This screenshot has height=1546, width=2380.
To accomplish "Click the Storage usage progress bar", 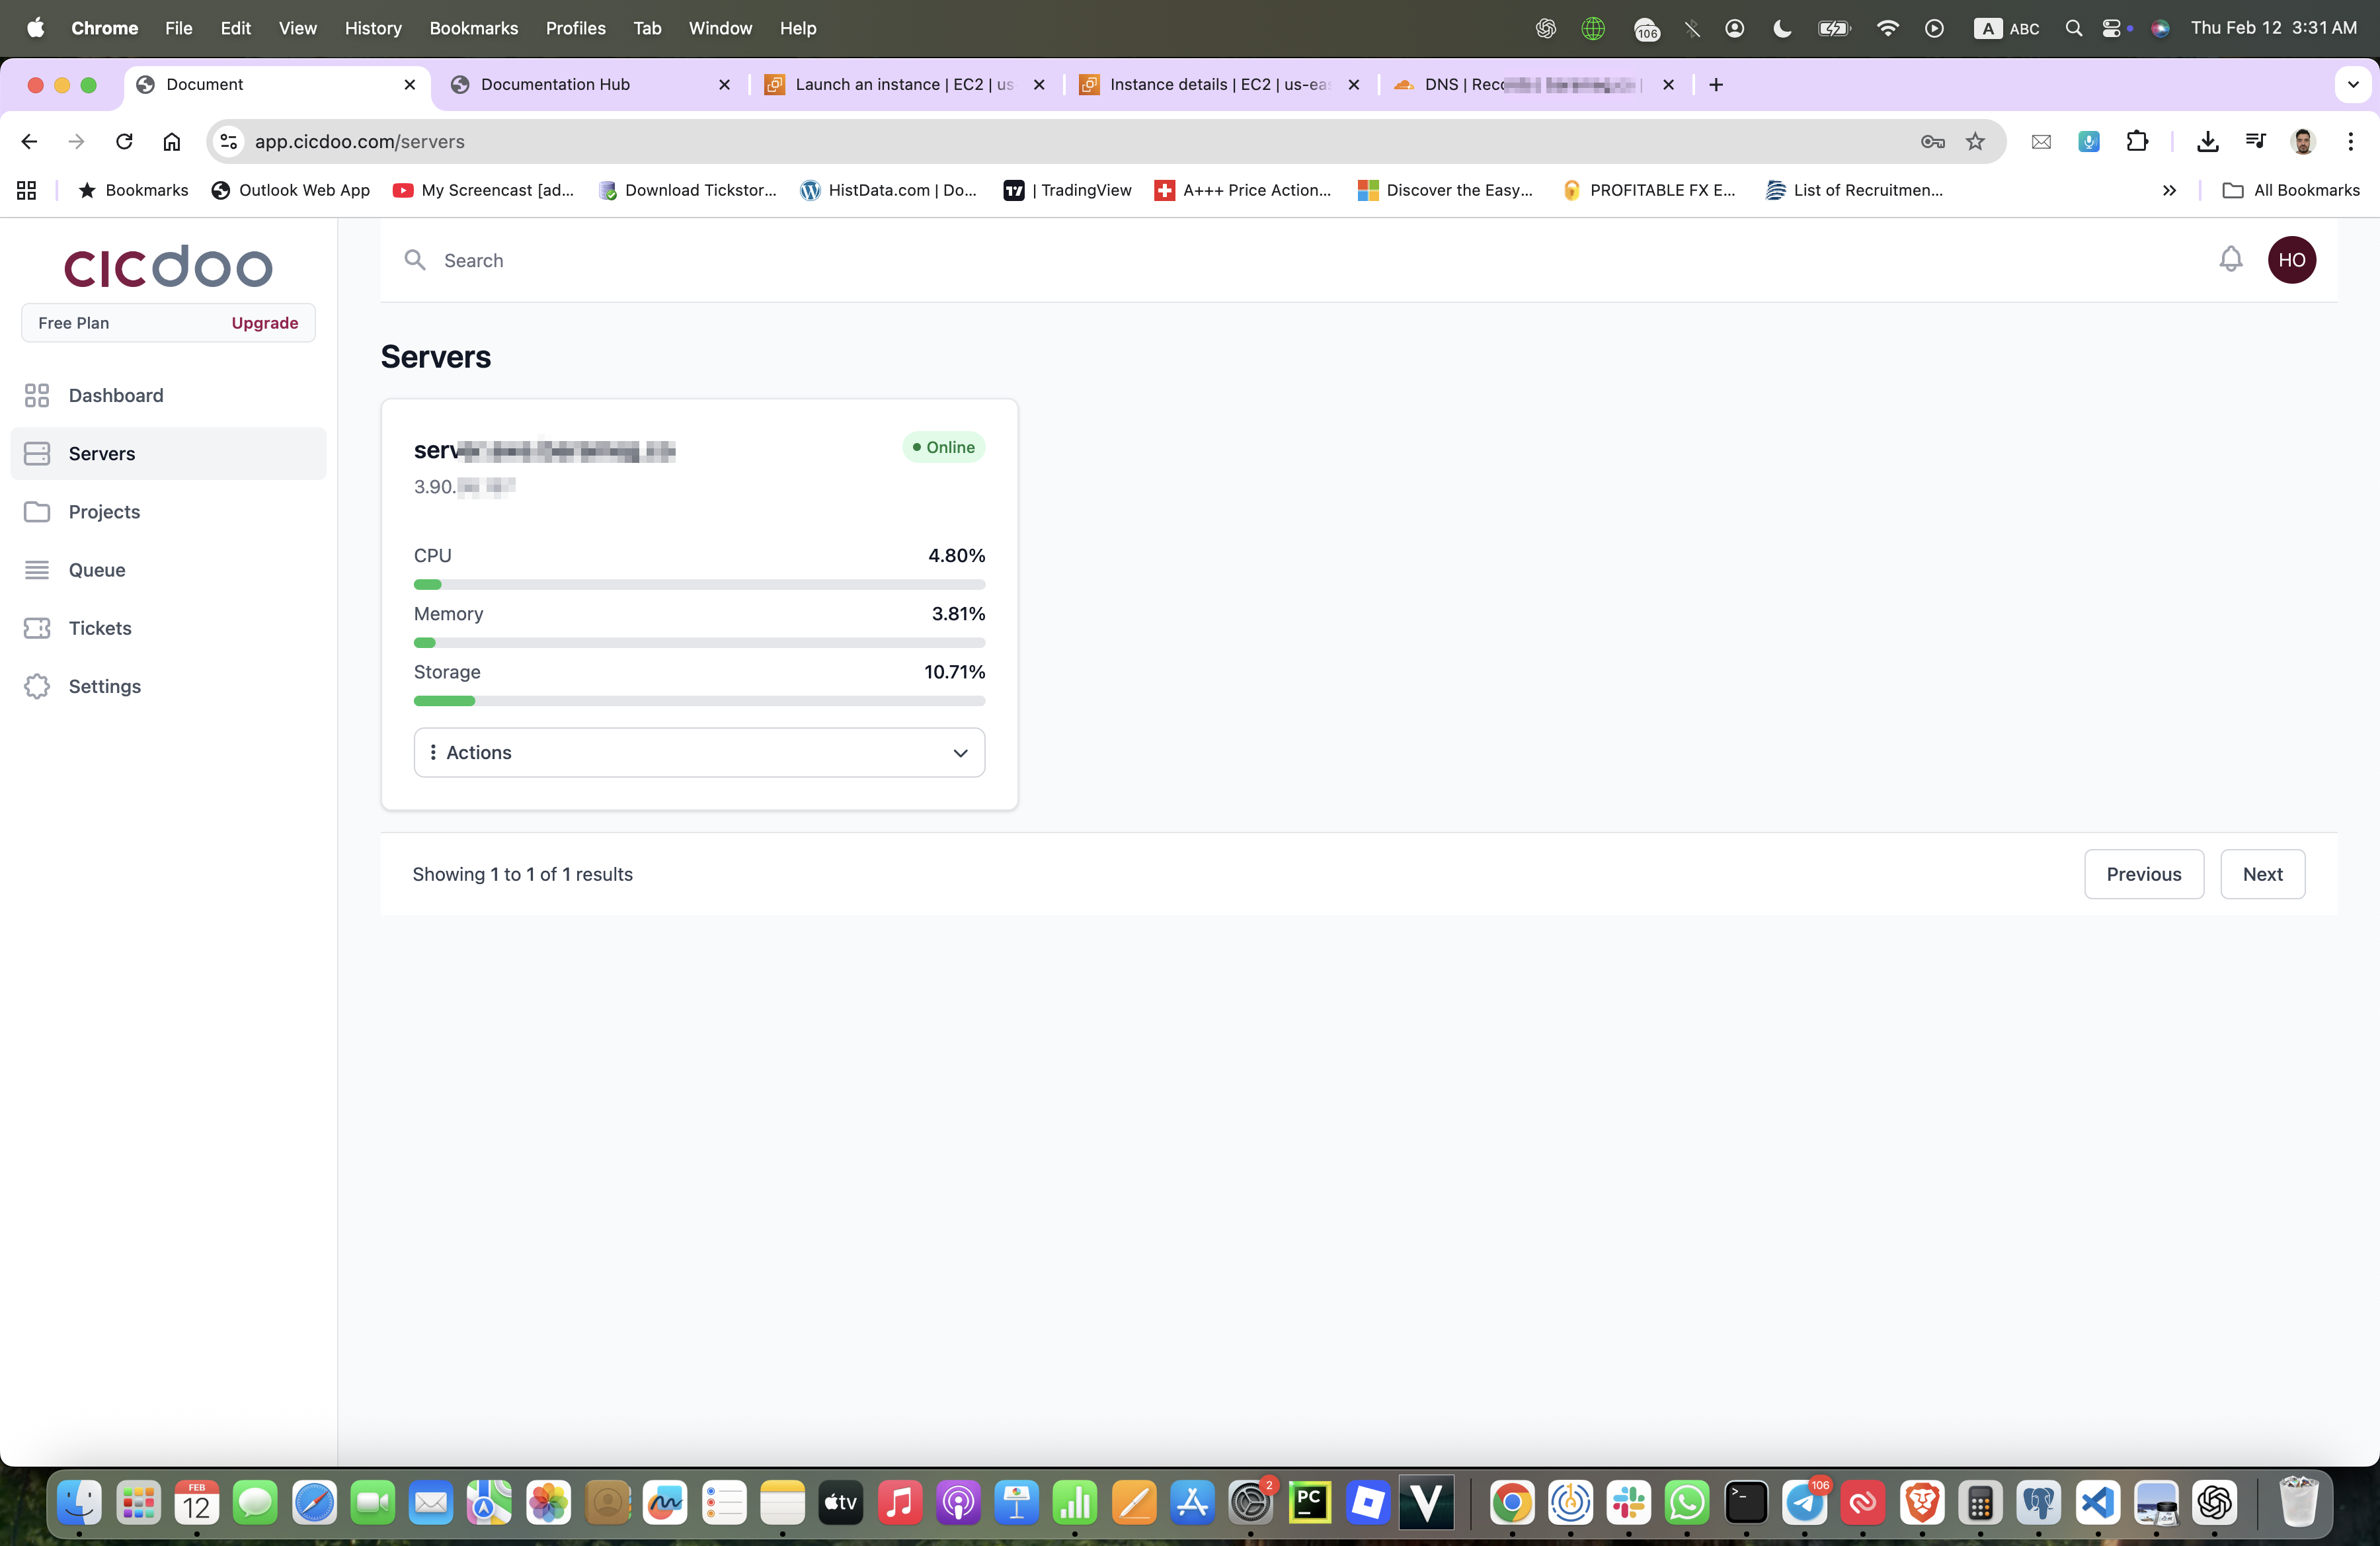I will coord(699,701).
